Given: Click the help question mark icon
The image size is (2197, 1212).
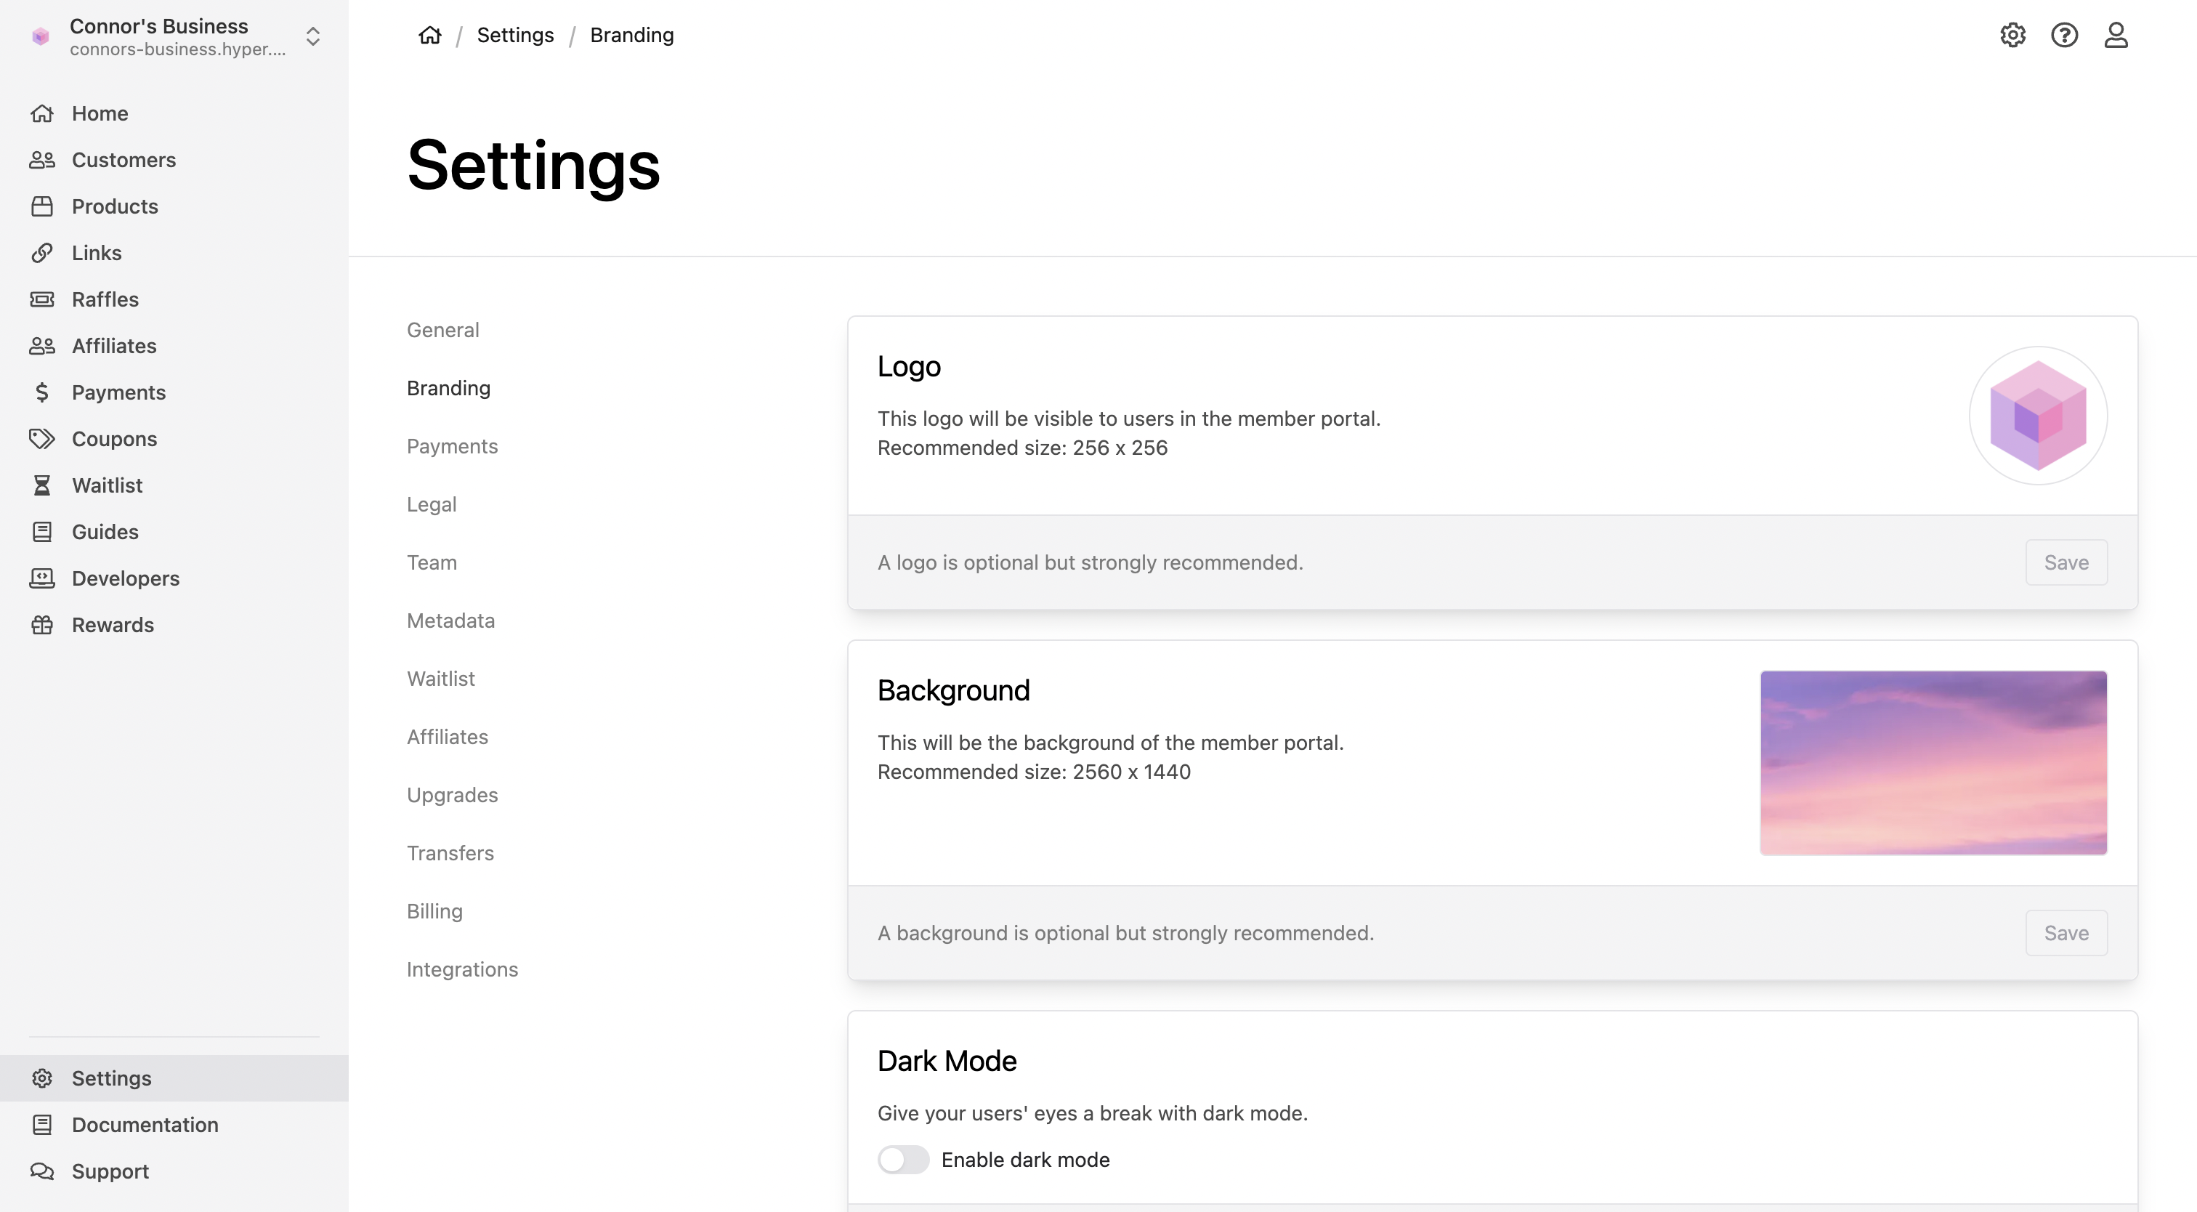Looking at the screenshot, I should point(2064,35).
